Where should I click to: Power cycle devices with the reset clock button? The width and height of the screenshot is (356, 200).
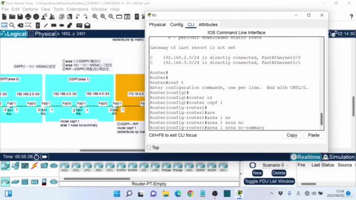[36, 157]
